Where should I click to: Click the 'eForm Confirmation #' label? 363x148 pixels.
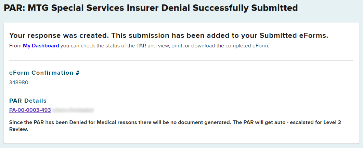pos(44,73)
